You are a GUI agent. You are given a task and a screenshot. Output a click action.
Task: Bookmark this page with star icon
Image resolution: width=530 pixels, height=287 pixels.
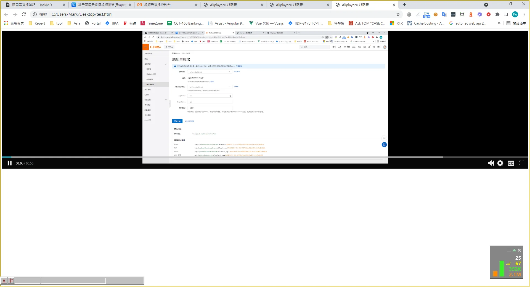click(x=398, y=14)
